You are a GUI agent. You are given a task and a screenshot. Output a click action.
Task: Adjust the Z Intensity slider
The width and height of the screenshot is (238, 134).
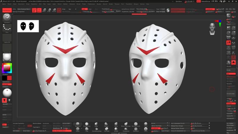click(91, 11)
